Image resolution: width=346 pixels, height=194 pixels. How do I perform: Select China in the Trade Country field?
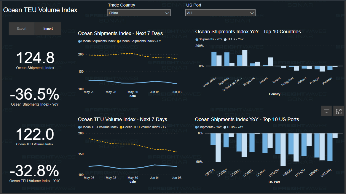139,13
